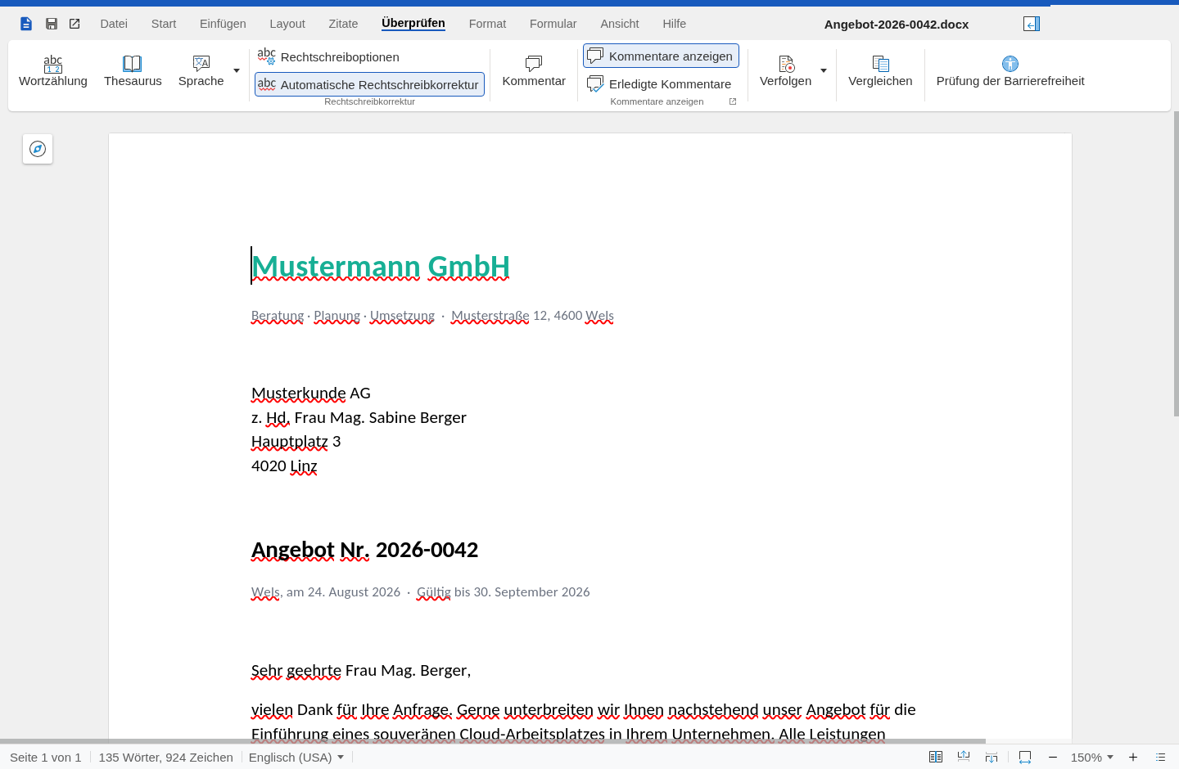The width and height of the screenshot is (1179, 769).
Task: Open the Wortzählung word count tool
Action: tap(53, 72)
